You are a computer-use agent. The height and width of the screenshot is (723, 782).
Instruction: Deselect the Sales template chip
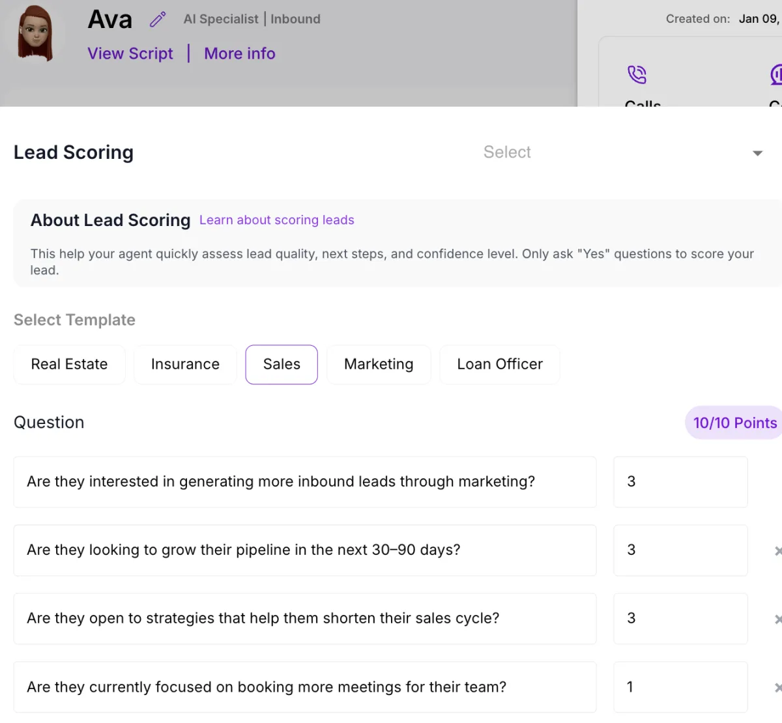(281, 364)
